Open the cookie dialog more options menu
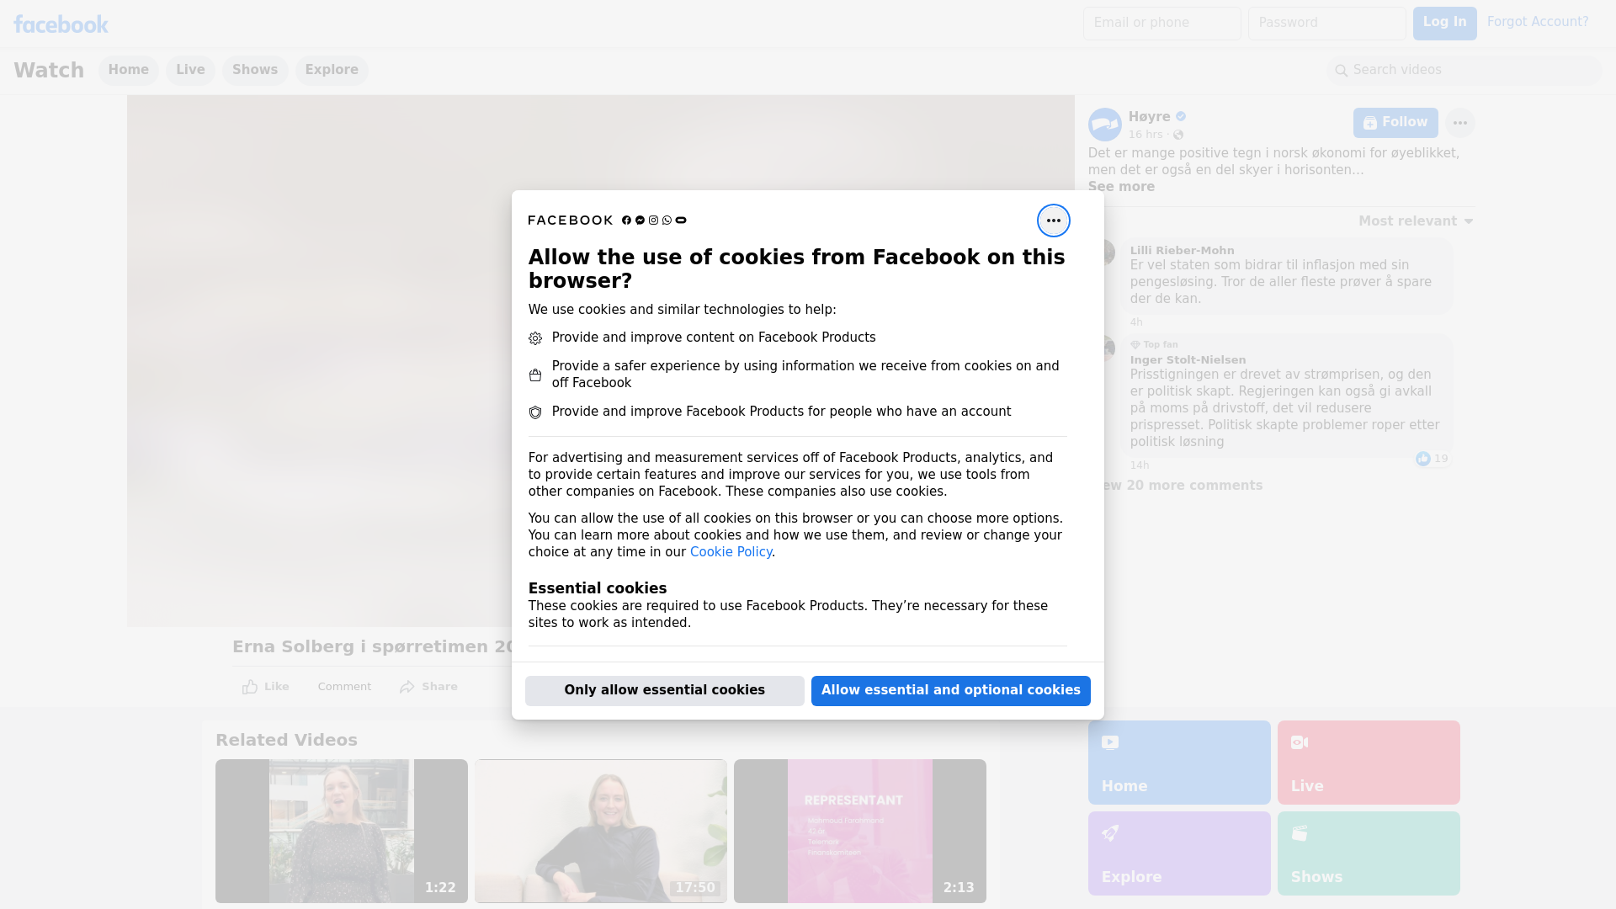This screenshot has width=1616, height=909. 1053,221
